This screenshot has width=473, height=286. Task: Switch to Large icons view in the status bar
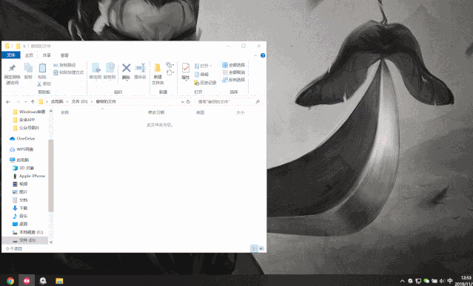click(261, 248)
